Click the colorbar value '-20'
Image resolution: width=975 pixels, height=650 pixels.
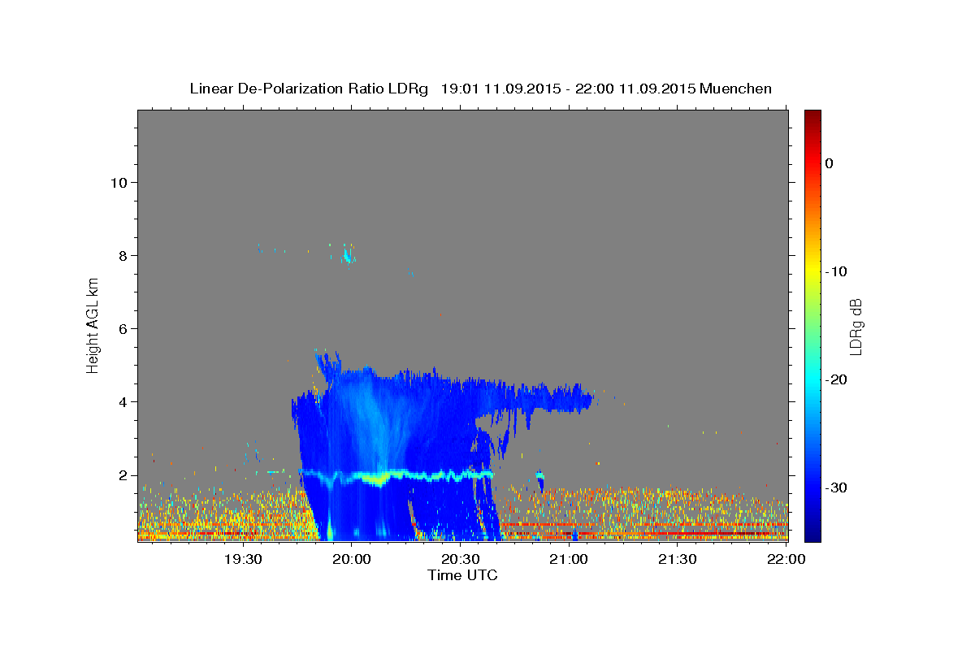(836, 379)
